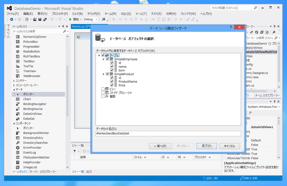Screen dimensions: 287x186
Task: Select the WebBrowser toolbox item
Action: point(32,76)
